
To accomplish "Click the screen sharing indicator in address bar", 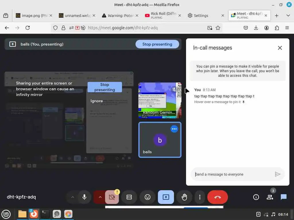I will (x=77, y=28).
